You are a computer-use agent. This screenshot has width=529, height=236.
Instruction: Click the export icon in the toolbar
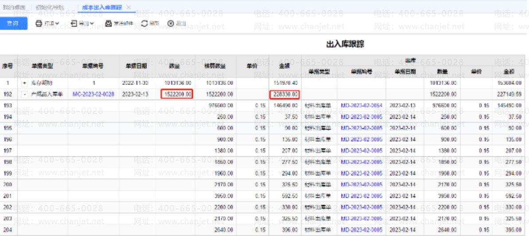click(x=74, y=23)
